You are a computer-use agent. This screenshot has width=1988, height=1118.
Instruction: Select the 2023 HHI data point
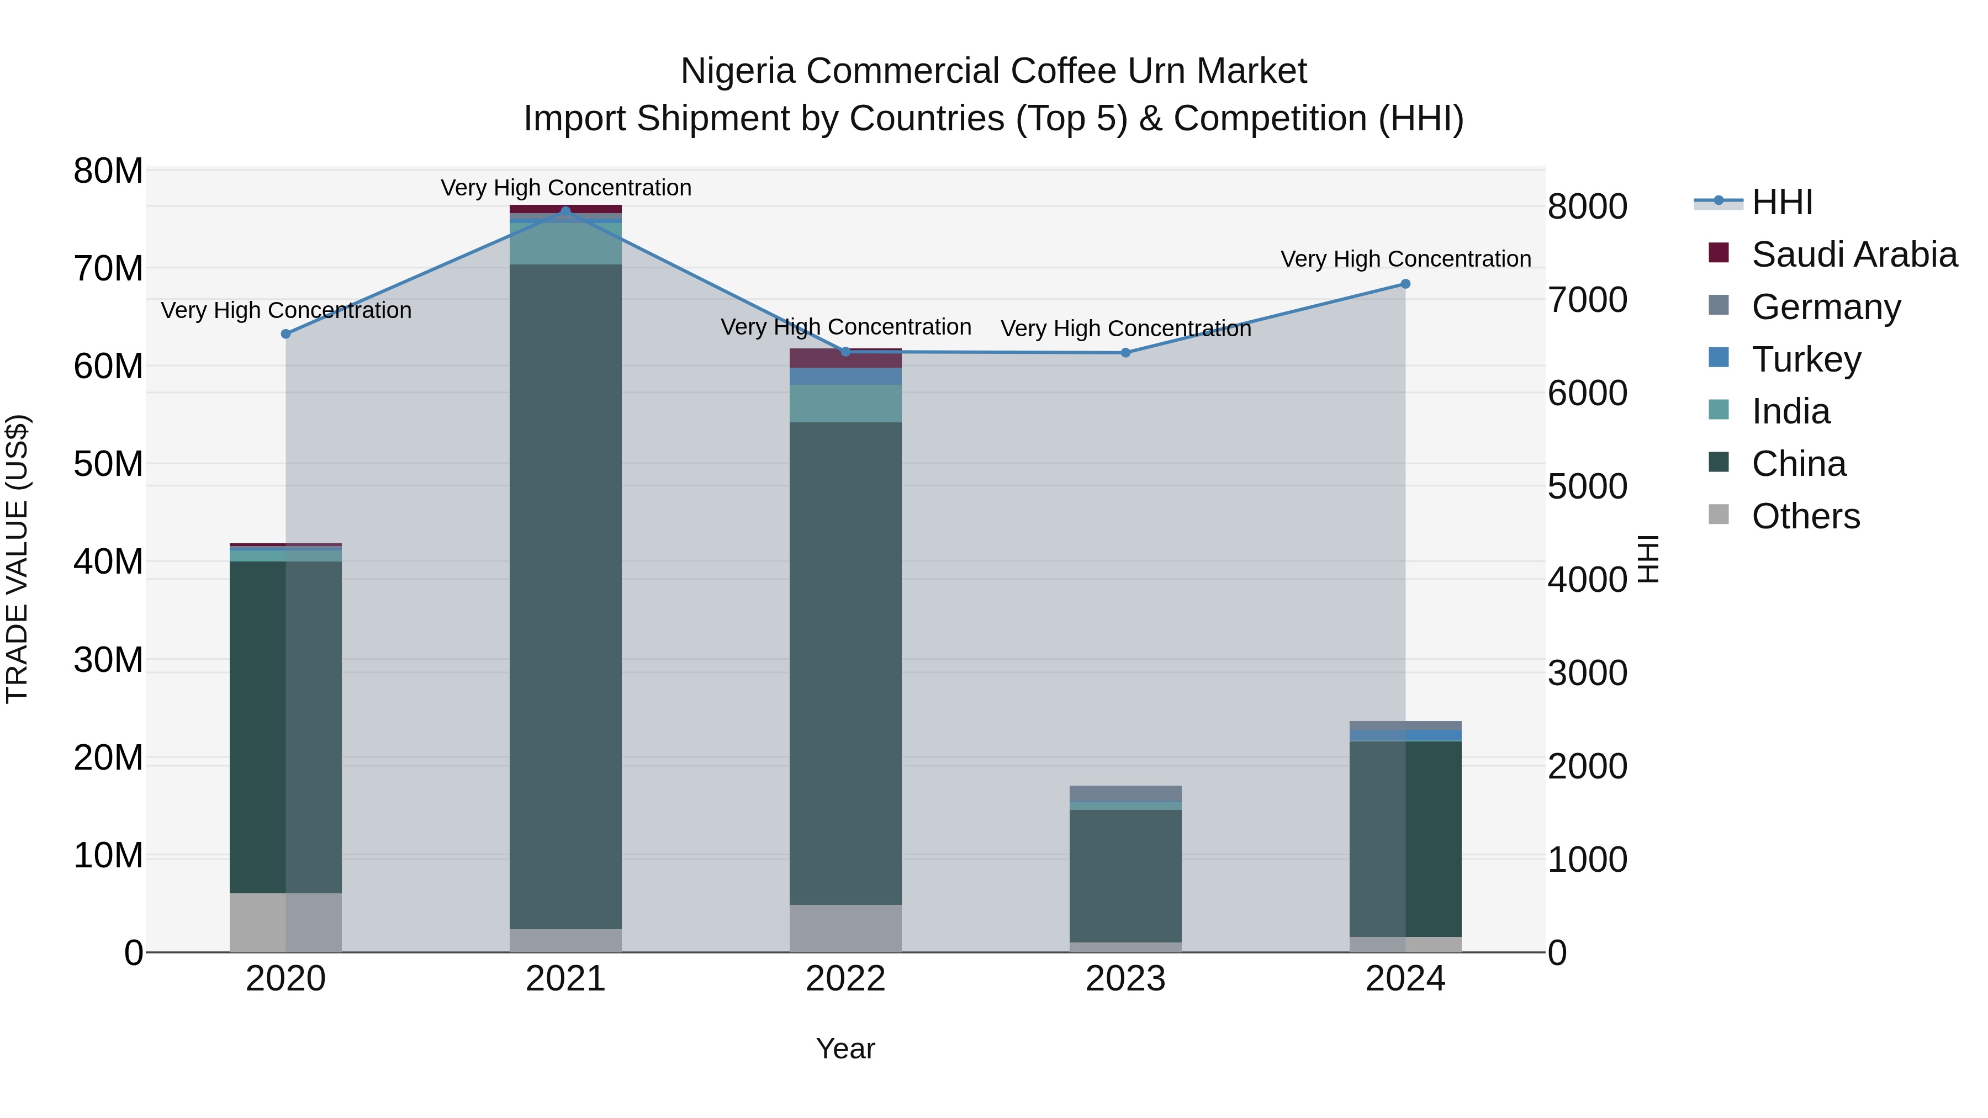click(x=1125, y=353)
